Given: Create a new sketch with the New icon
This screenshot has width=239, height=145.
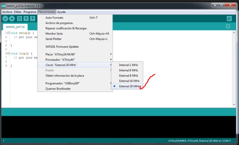Looking at the screenshot, I should 19,19.
